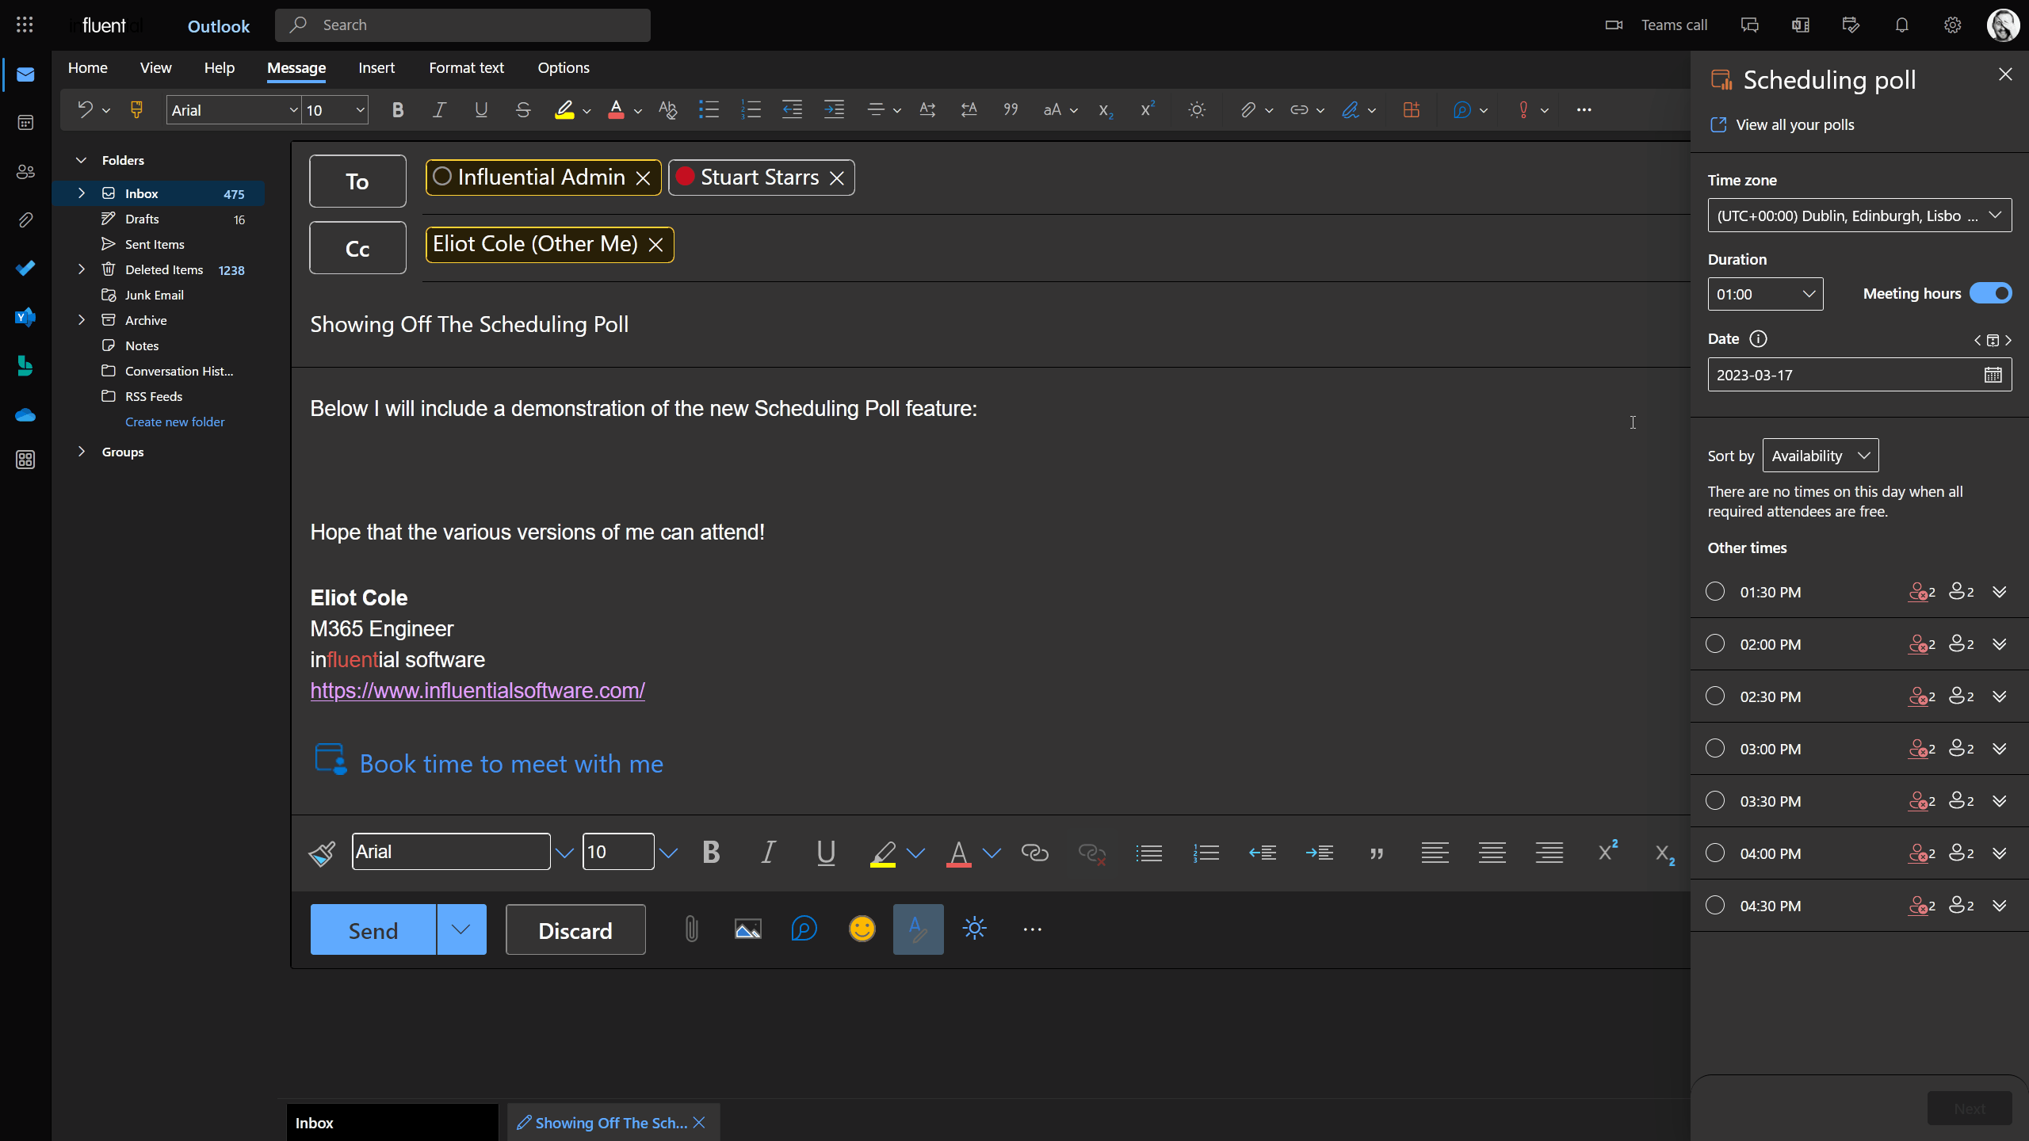Open the Sort by Availability dropdown
The image size is (2029, 1141).
(1820, 456)
